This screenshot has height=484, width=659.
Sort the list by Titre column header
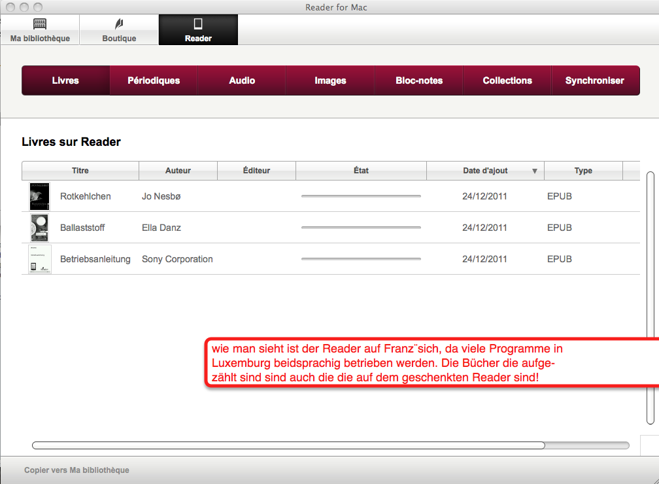pos(80,171)
